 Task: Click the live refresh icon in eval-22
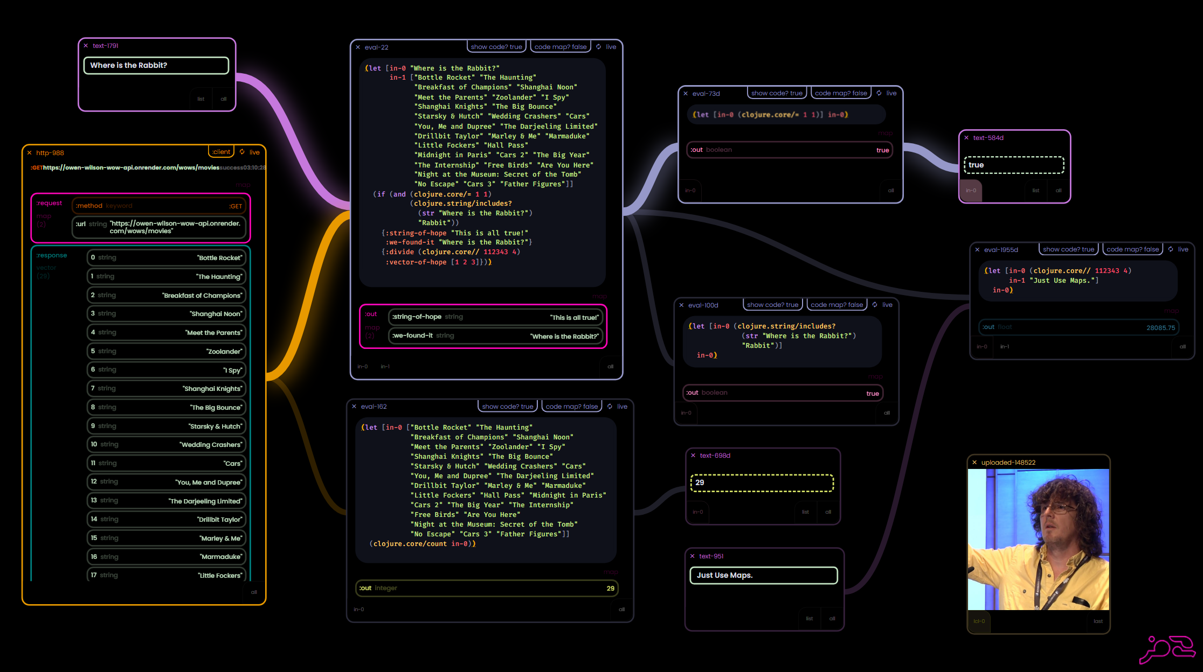[599, 47]
